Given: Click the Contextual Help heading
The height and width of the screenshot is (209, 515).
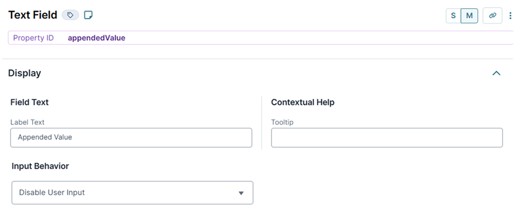Looking at the screenshot, I should [303, 102].
